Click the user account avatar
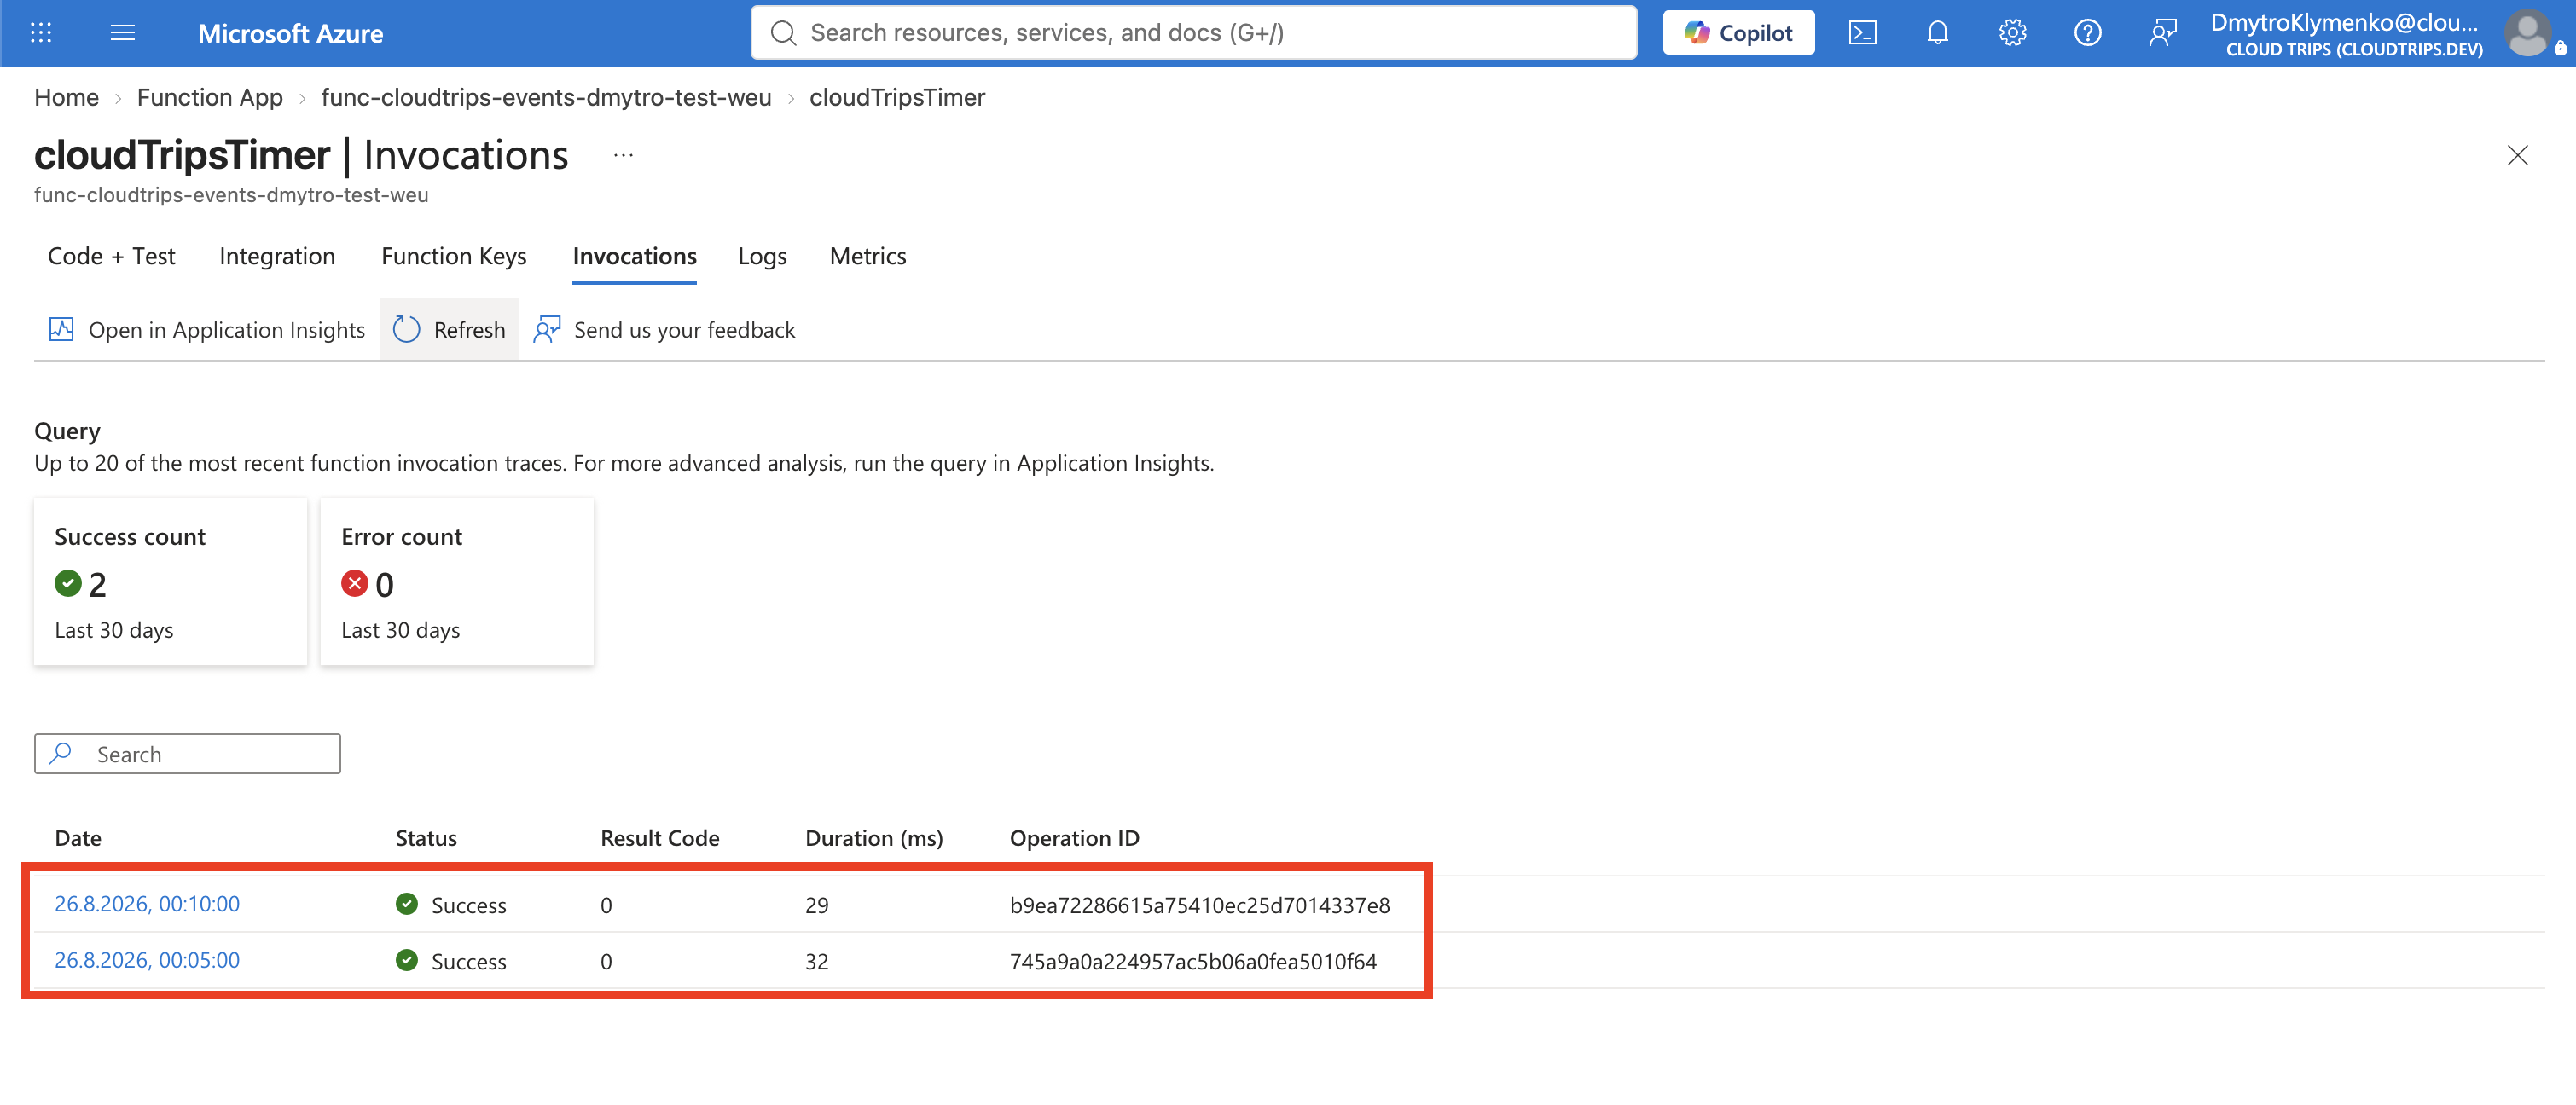The height and width of the screenshot is (1105, 2576). tap(2528, 33)
